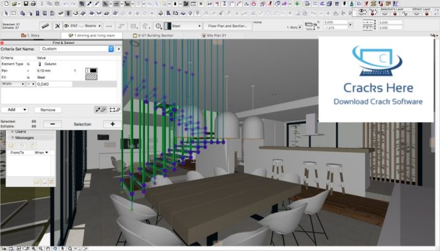Click pick-up criteria eyedropper in Find & Select
The image size is (440, 251).
click(100, 110)
